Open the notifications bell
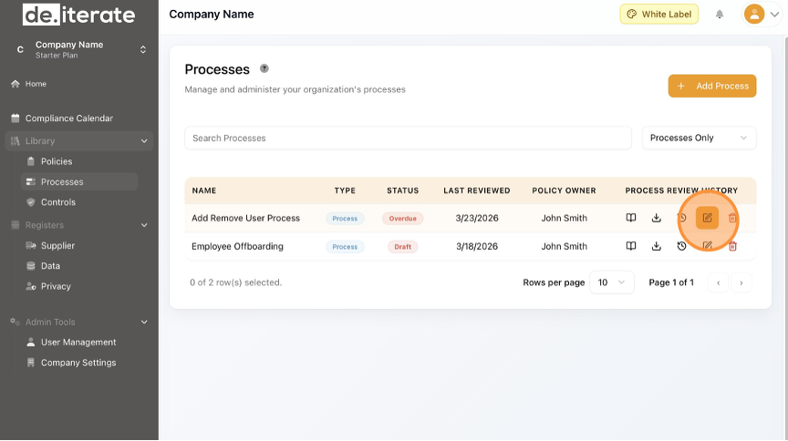Image resolution: width=788 pixels, height=441 pixels. tap(720, 15)
